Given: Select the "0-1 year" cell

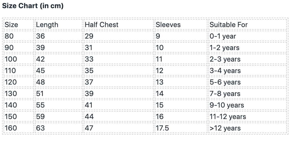Looking at the screenshot, I should [223, 36].
